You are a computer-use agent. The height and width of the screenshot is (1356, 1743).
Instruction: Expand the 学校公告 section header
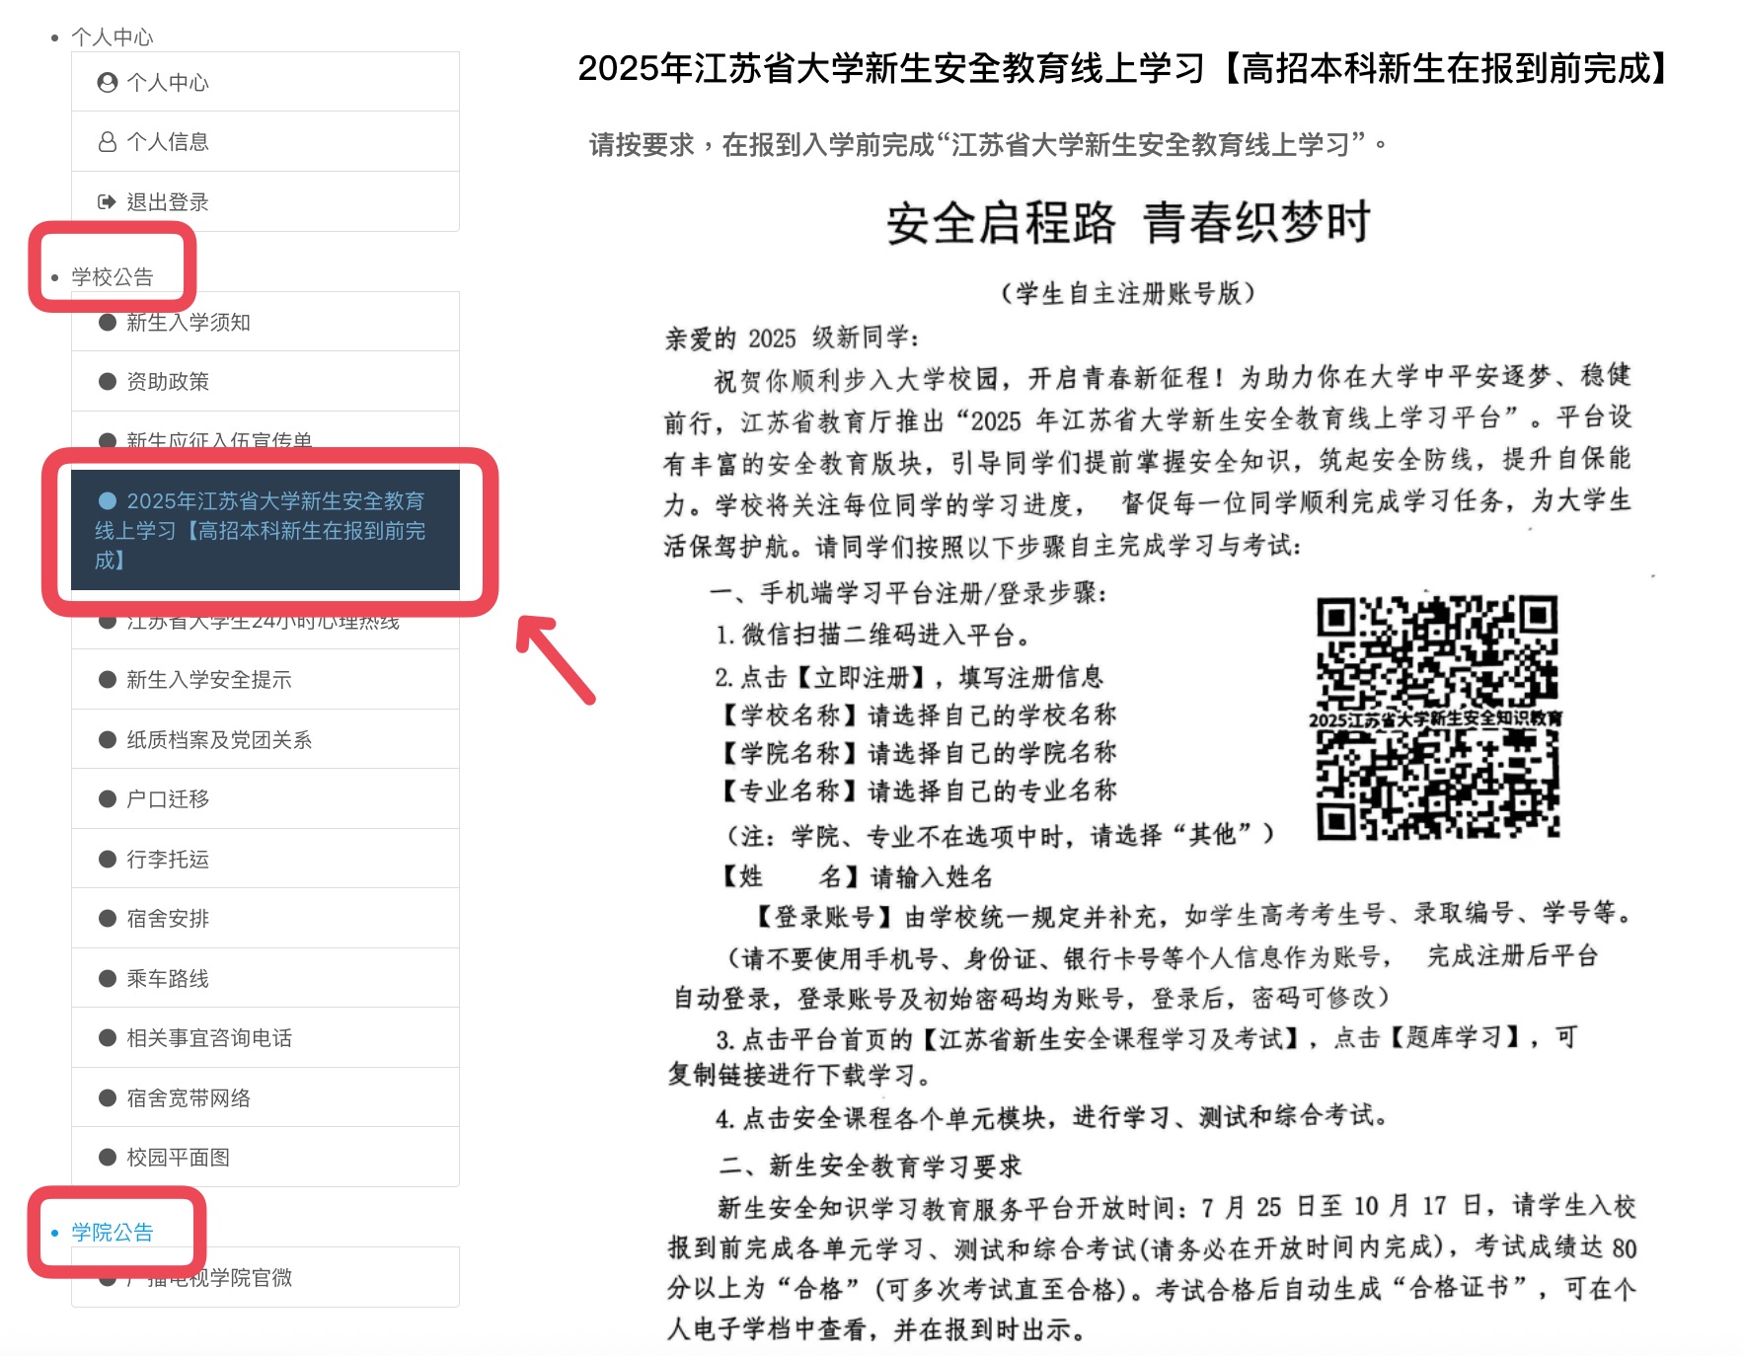pyautogui.click(x=113, y=277)
